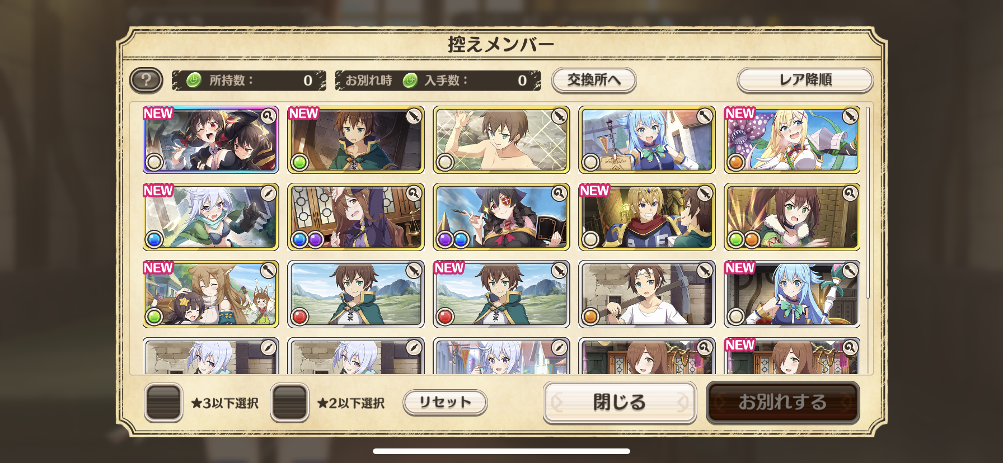Tap the green element orb on Kazuma card
1003x463 pixels.
pos(299,162)
